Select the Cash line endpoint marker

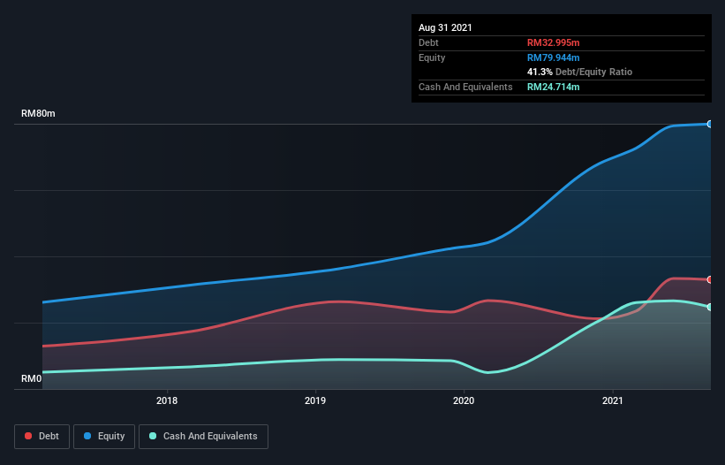click(x=710, y=307)
